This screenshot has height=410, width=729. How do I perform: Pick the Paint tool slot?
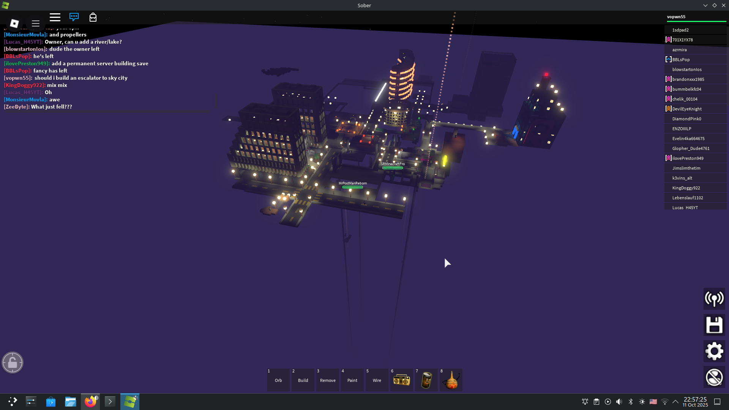[352, 380]
